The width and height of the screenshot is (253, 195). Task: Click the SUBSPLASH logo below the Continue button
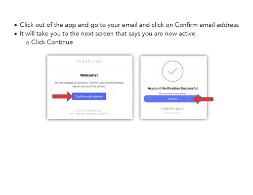[173, 109]
